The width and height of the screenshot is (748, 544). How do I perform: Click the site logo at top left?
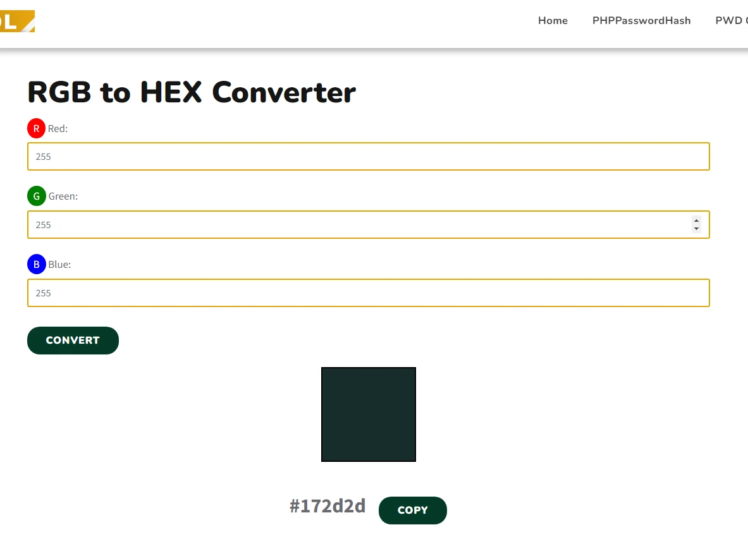(17, 21)
